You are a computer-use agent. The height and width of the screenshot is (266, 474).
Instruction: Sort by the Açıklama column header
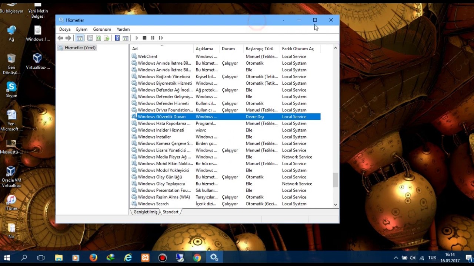206,49
